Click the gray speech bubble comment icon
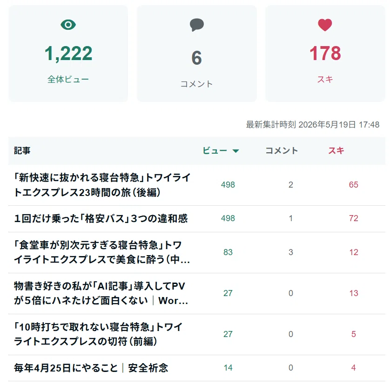The image size is (390, 385). point(197,25)
